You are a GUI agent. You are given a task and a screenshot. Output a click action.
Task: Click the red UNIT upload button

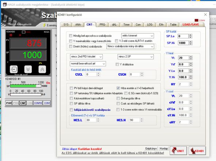click(178, 151)
